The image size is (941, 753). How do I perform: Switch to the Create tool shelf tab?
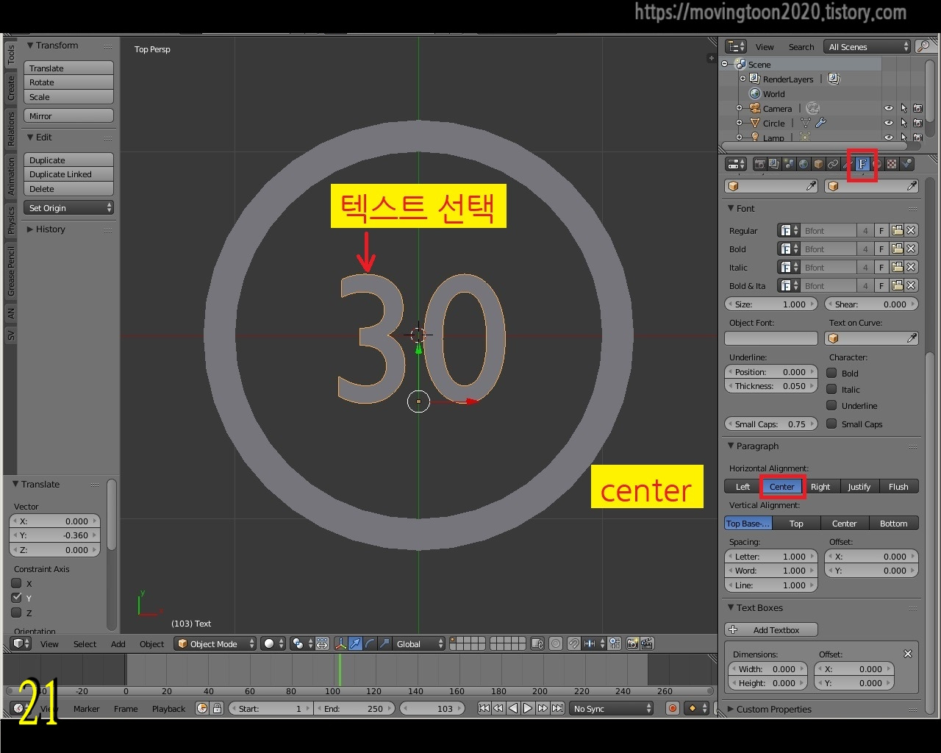pos(10,88)
